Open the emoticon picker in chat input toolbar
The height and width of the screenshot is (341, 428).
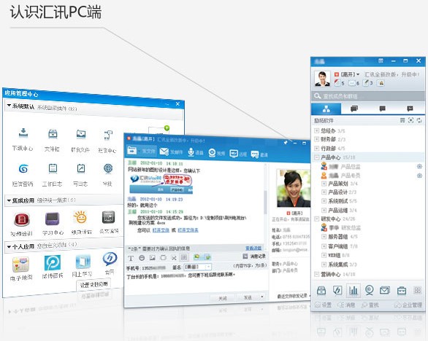(142, 258)
